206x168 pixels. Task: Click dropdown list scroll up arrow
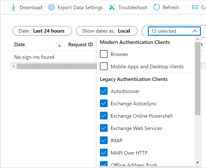pos(198,39)
